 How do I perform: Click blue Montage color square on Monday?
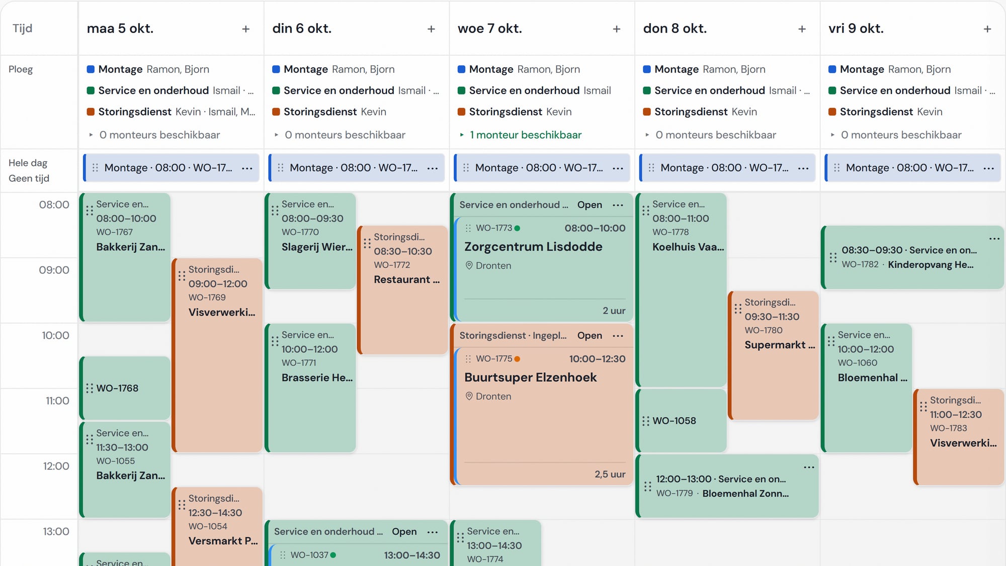pyautogui.click(x=91, y=69)
